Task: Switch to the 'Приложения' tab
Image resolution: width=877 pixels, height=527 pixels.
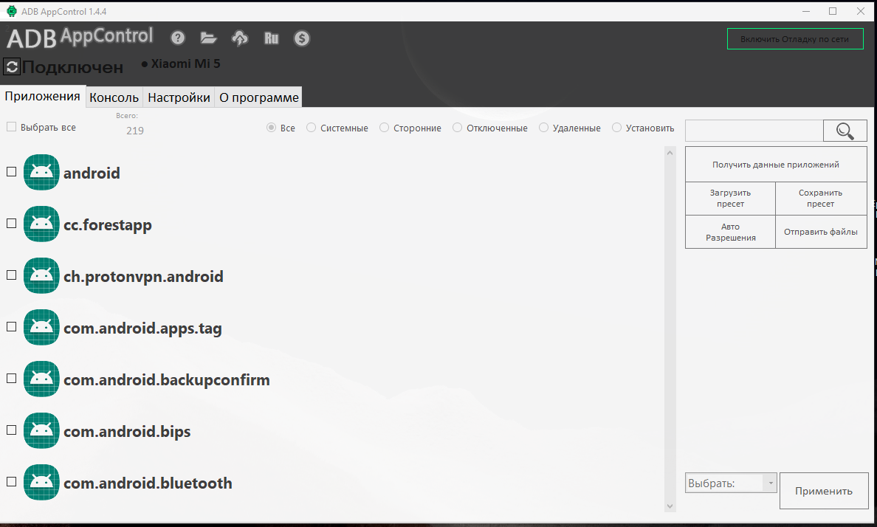Action: click(x=43, y=96)
